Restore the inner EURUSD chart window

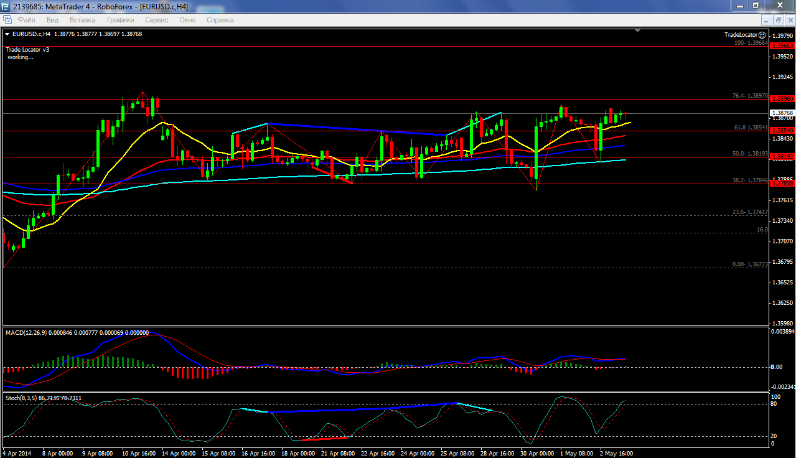[778, 20]
